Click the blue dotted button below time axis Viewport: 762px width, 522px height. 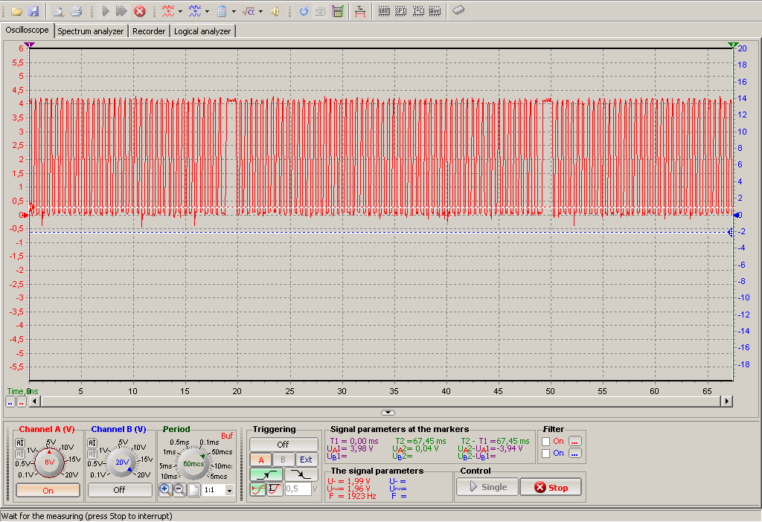[10, 402]
